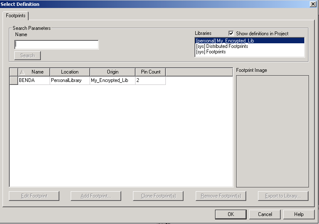
Task: Click the sort triangle icon in Name column
Action: click(x=22, y=72)
